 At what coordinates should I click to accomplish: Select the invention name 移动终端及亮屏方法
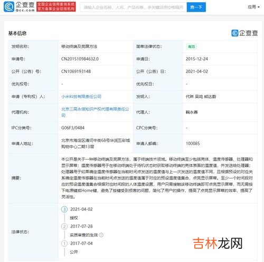pos(79,46)
